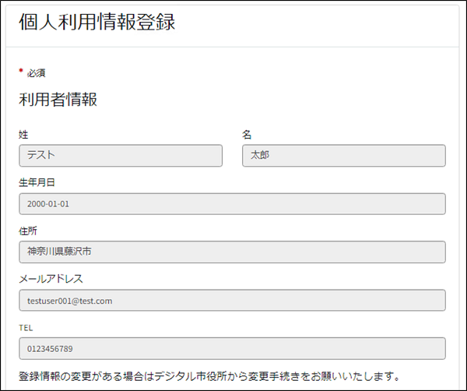Click the 利用者情報 section heading
The height and width of the screenshot is (391, 467).
coord(58,100)
